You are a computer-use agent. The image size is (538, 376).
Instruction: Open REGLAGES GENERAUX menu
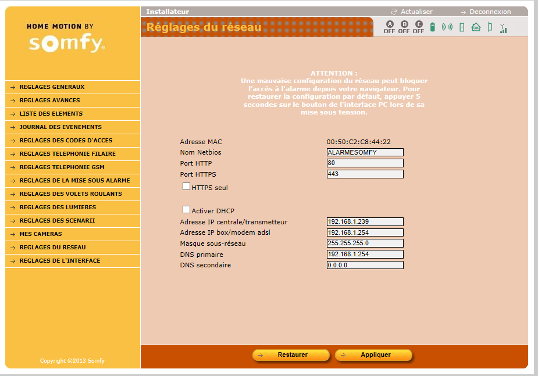tap(73, 87)
